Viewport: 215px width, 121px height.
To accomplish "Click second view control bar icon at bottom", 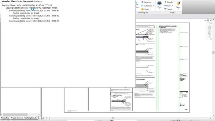I will coord(46,118).
